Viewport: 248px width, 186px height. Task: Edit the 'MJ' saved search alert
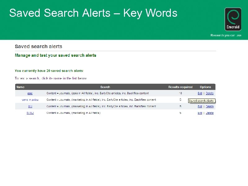(x=200, y=106)
